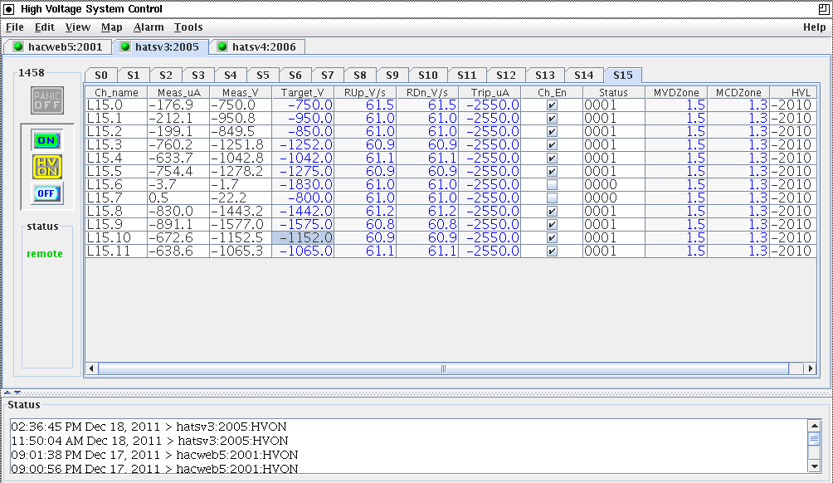Open slot tab S8
This screenshot has width=833, height=483.
point(360,76)
